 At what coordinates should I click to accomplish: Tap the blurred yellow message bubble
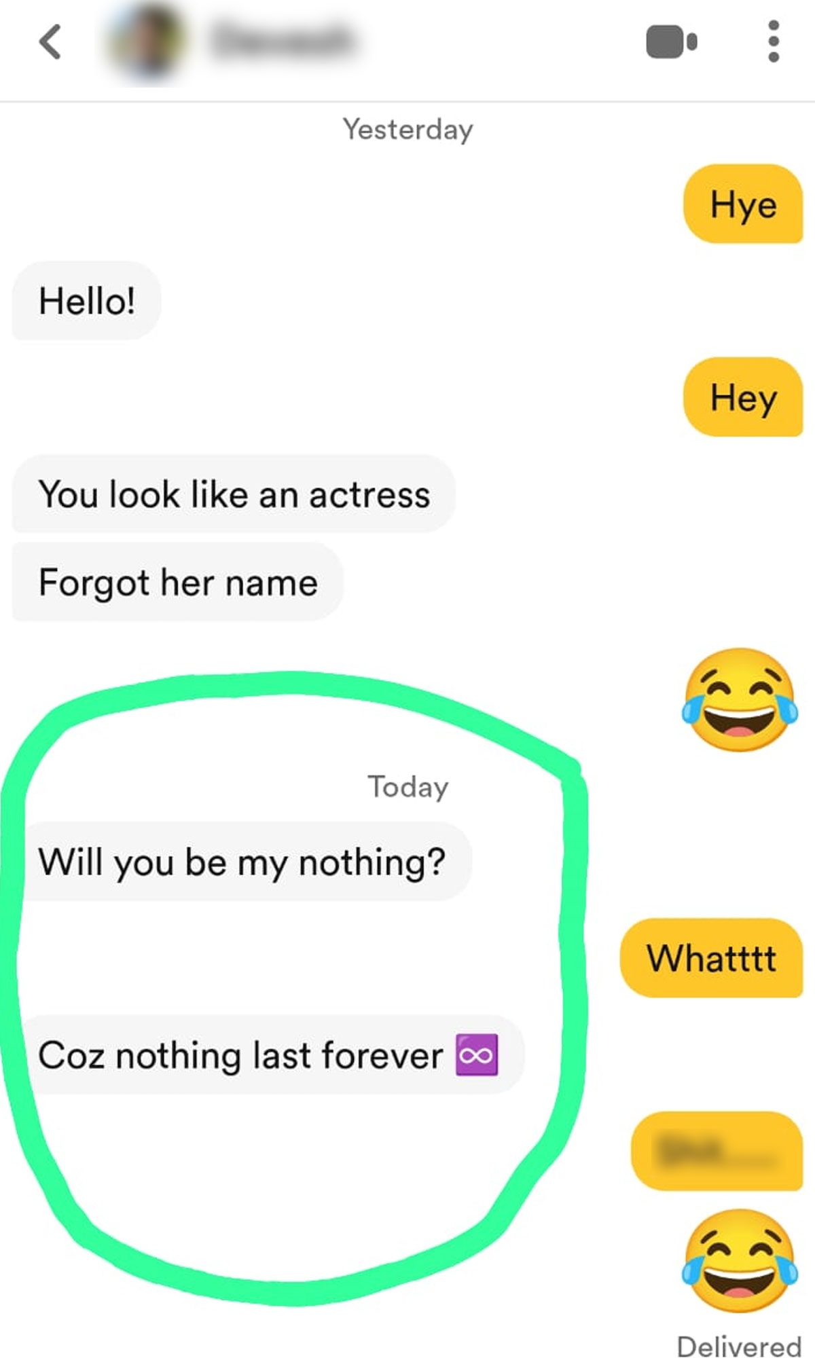pyautogui.click(x=717, y=1151)
